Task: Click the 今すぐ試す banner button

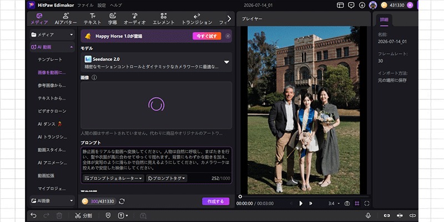Action: pyautogui.click(x=206, y=36)
